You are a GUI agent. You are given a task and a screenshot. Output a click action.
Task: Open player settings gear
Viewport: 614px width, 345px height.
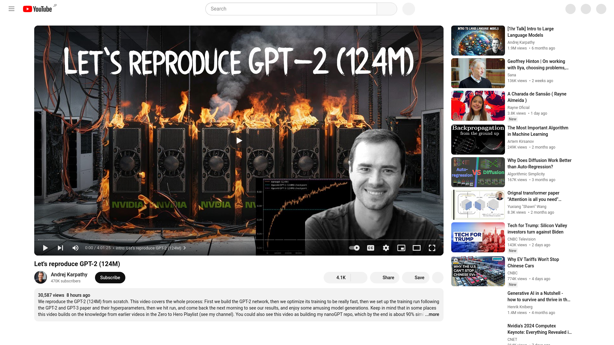click(x=386, y=248)
